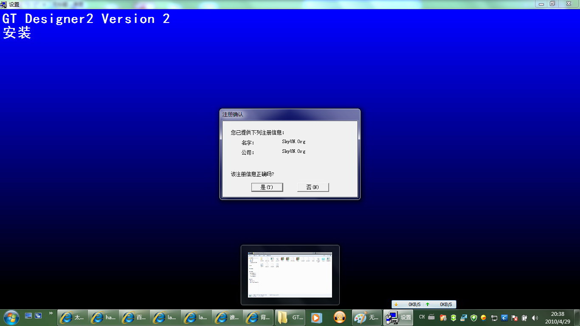
Task: Open the CH input language indicator
Action: click(x=422, y=317)
